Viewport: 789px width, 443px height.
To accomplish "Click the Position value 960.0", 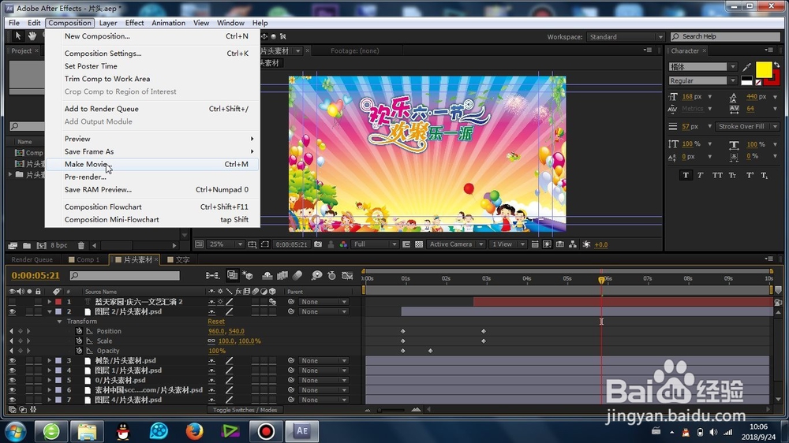I will (216, 331).
